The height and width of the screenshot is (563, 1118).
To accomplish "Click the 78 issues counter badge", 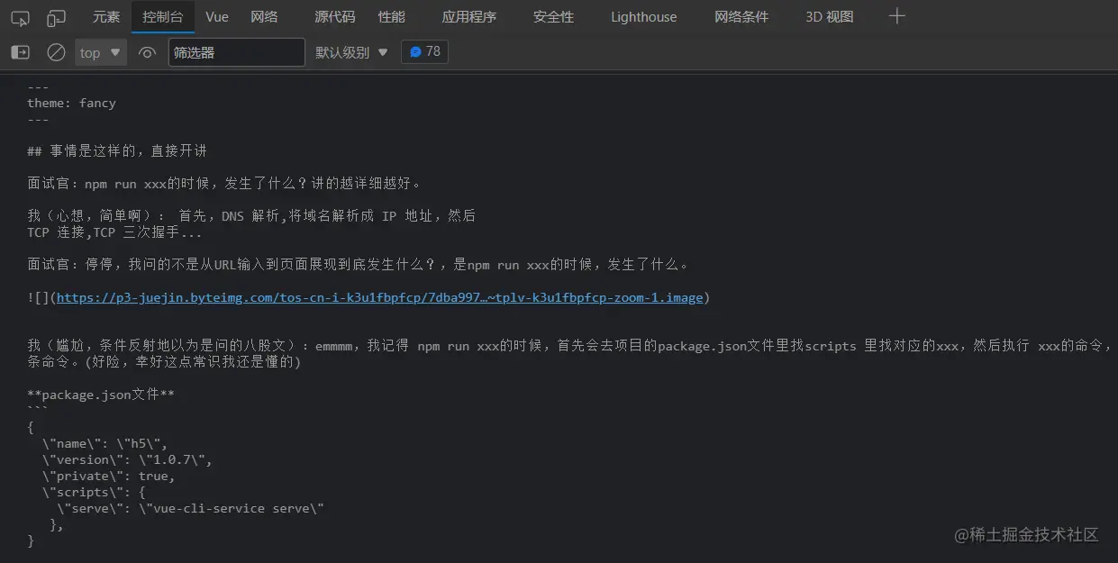I will point(425,51).
